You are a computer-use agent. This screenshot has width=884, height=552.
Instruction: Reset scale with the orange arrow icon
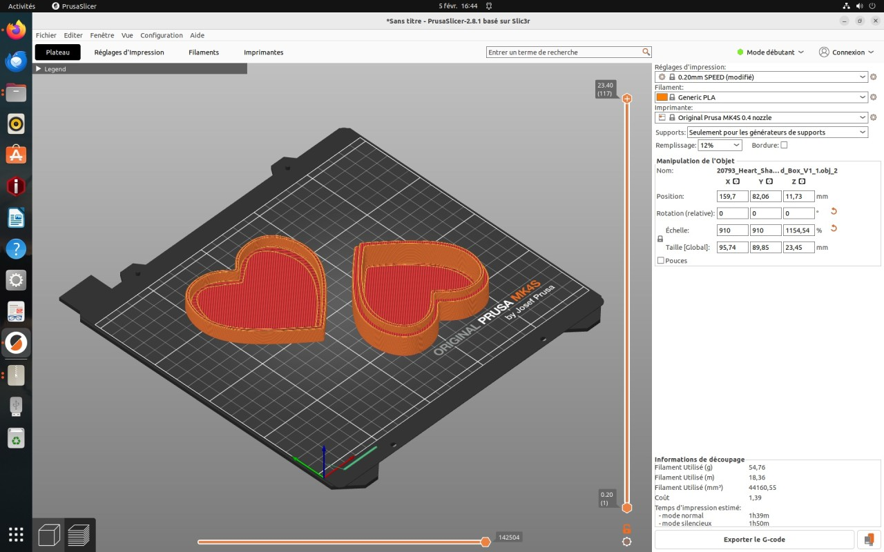click(x=834, y=228)
